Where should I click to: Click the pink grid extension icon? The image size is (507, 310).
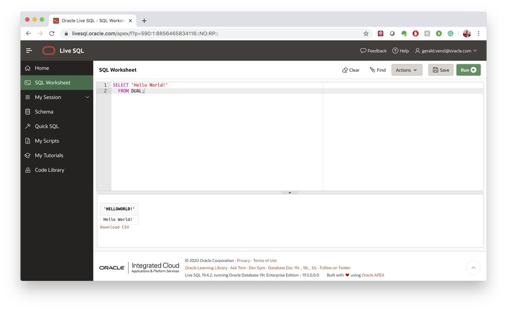pyautogui.click(x=381, y=34)
